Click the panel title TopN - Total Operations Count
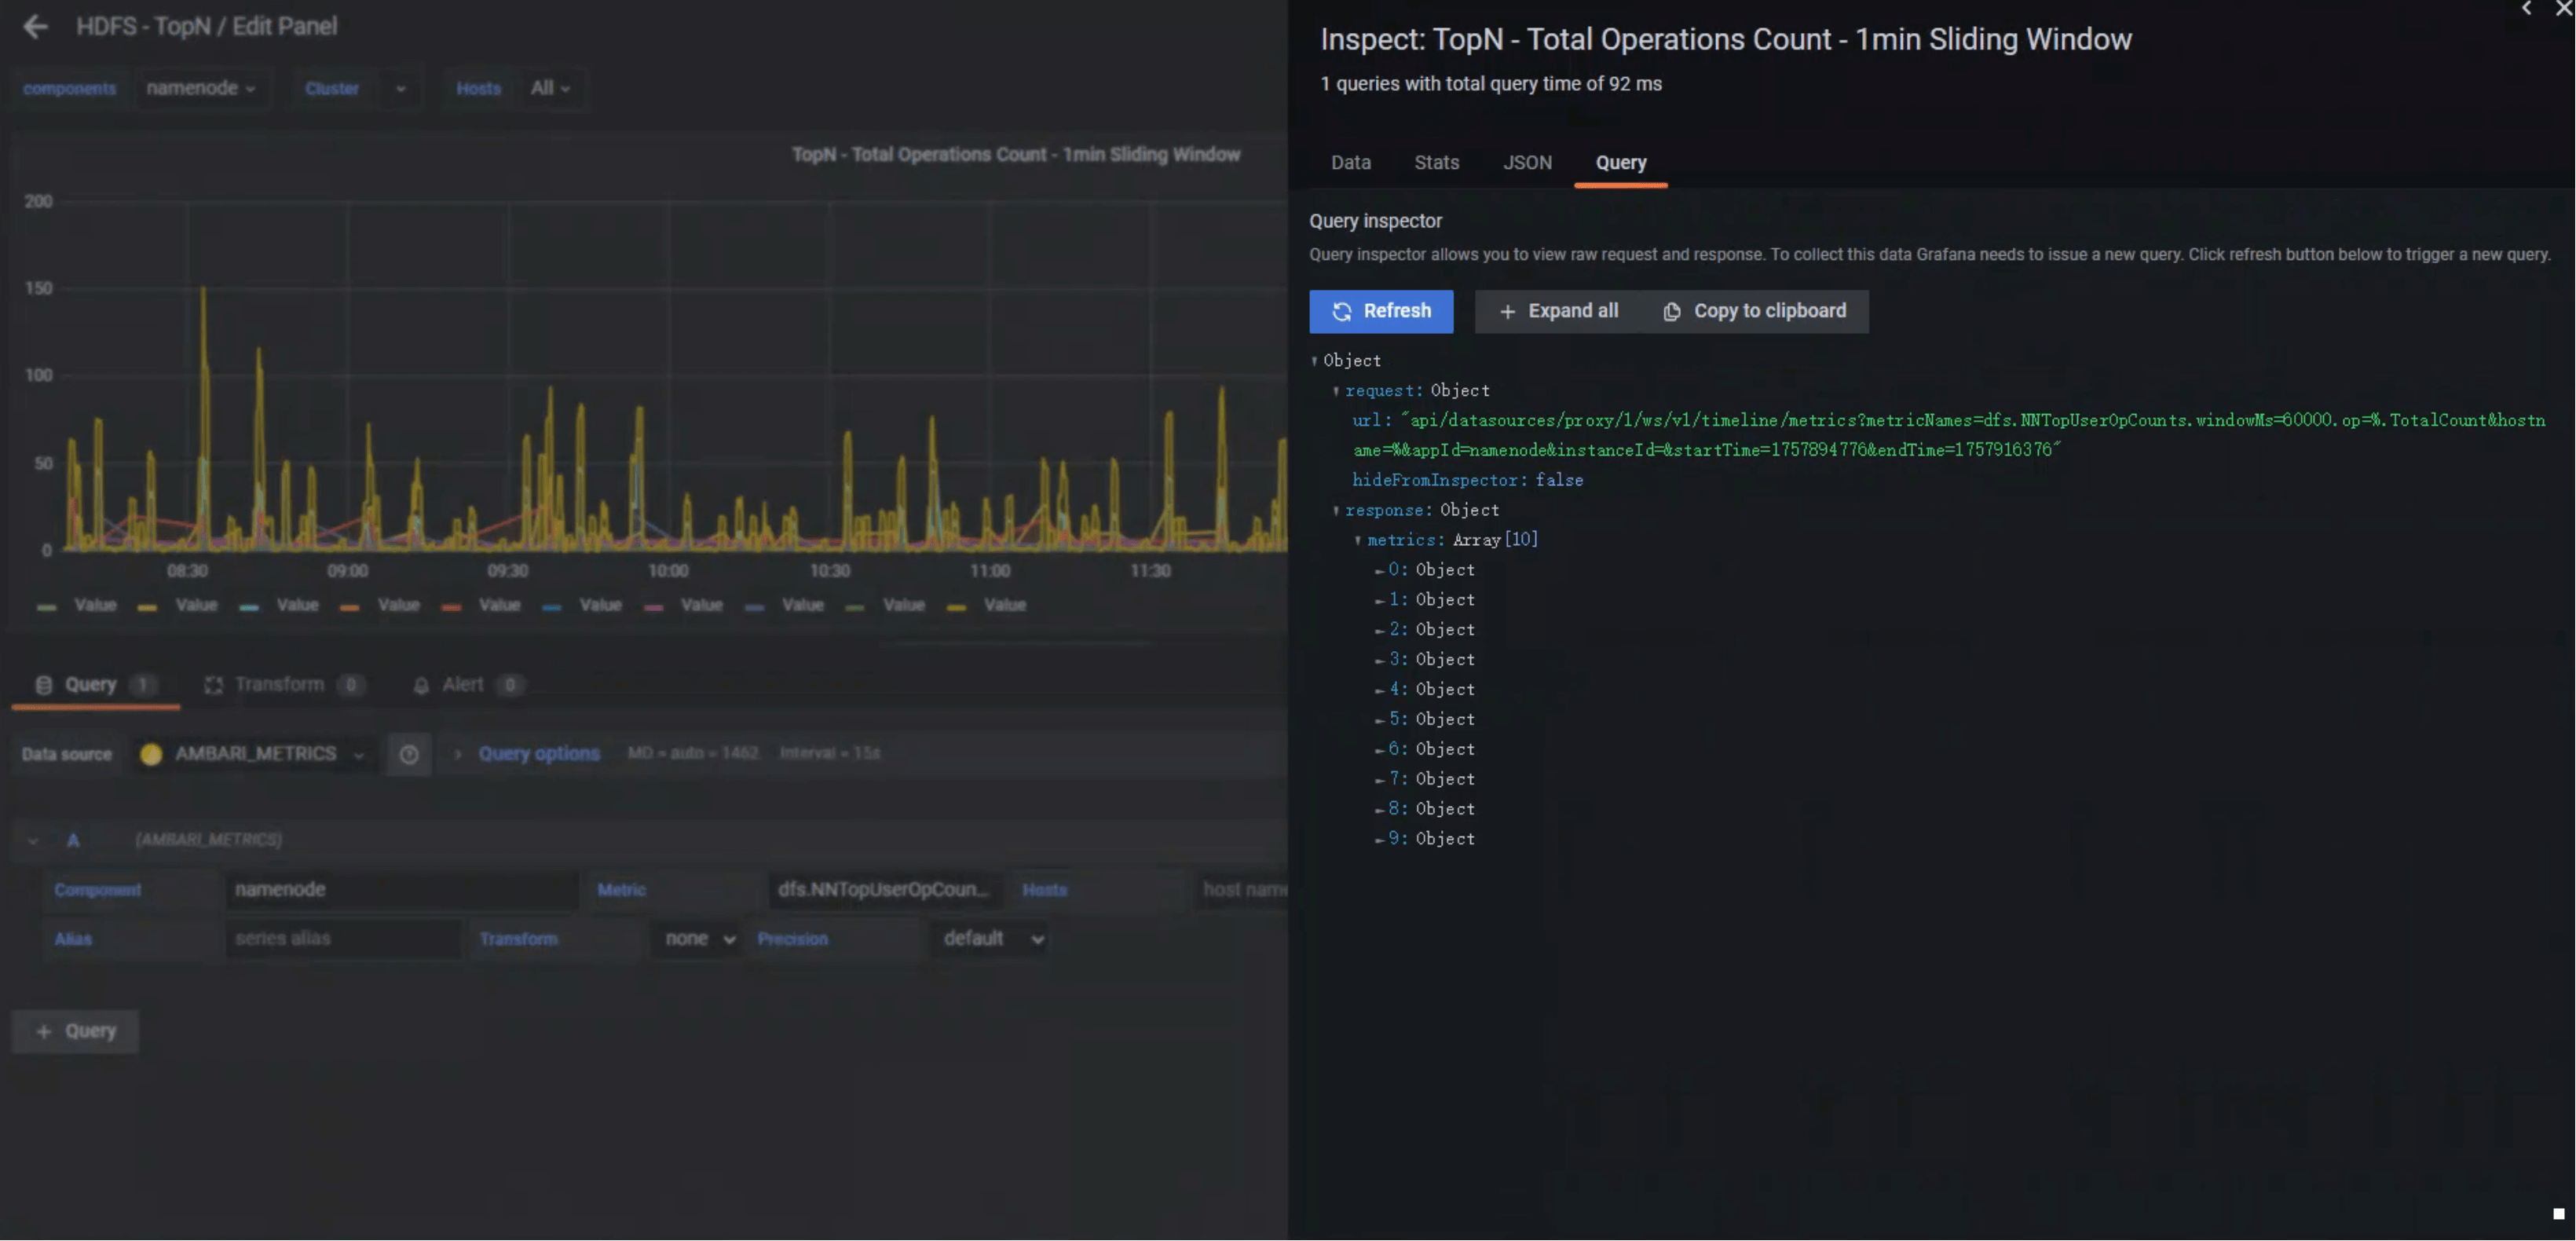 1015,155
